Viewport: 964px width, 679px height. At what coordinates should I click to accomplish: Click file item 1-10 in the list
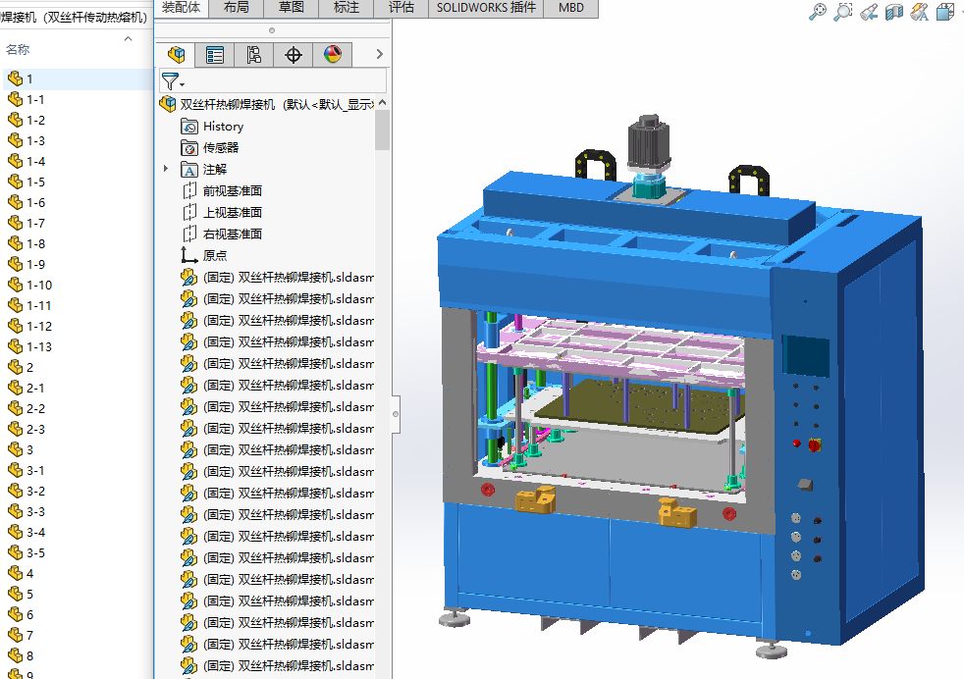pos(39,285)
